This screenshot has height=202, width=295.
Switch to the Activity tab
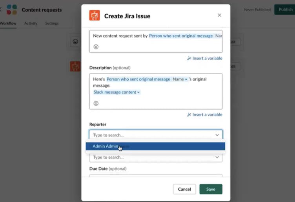point(31,23)
